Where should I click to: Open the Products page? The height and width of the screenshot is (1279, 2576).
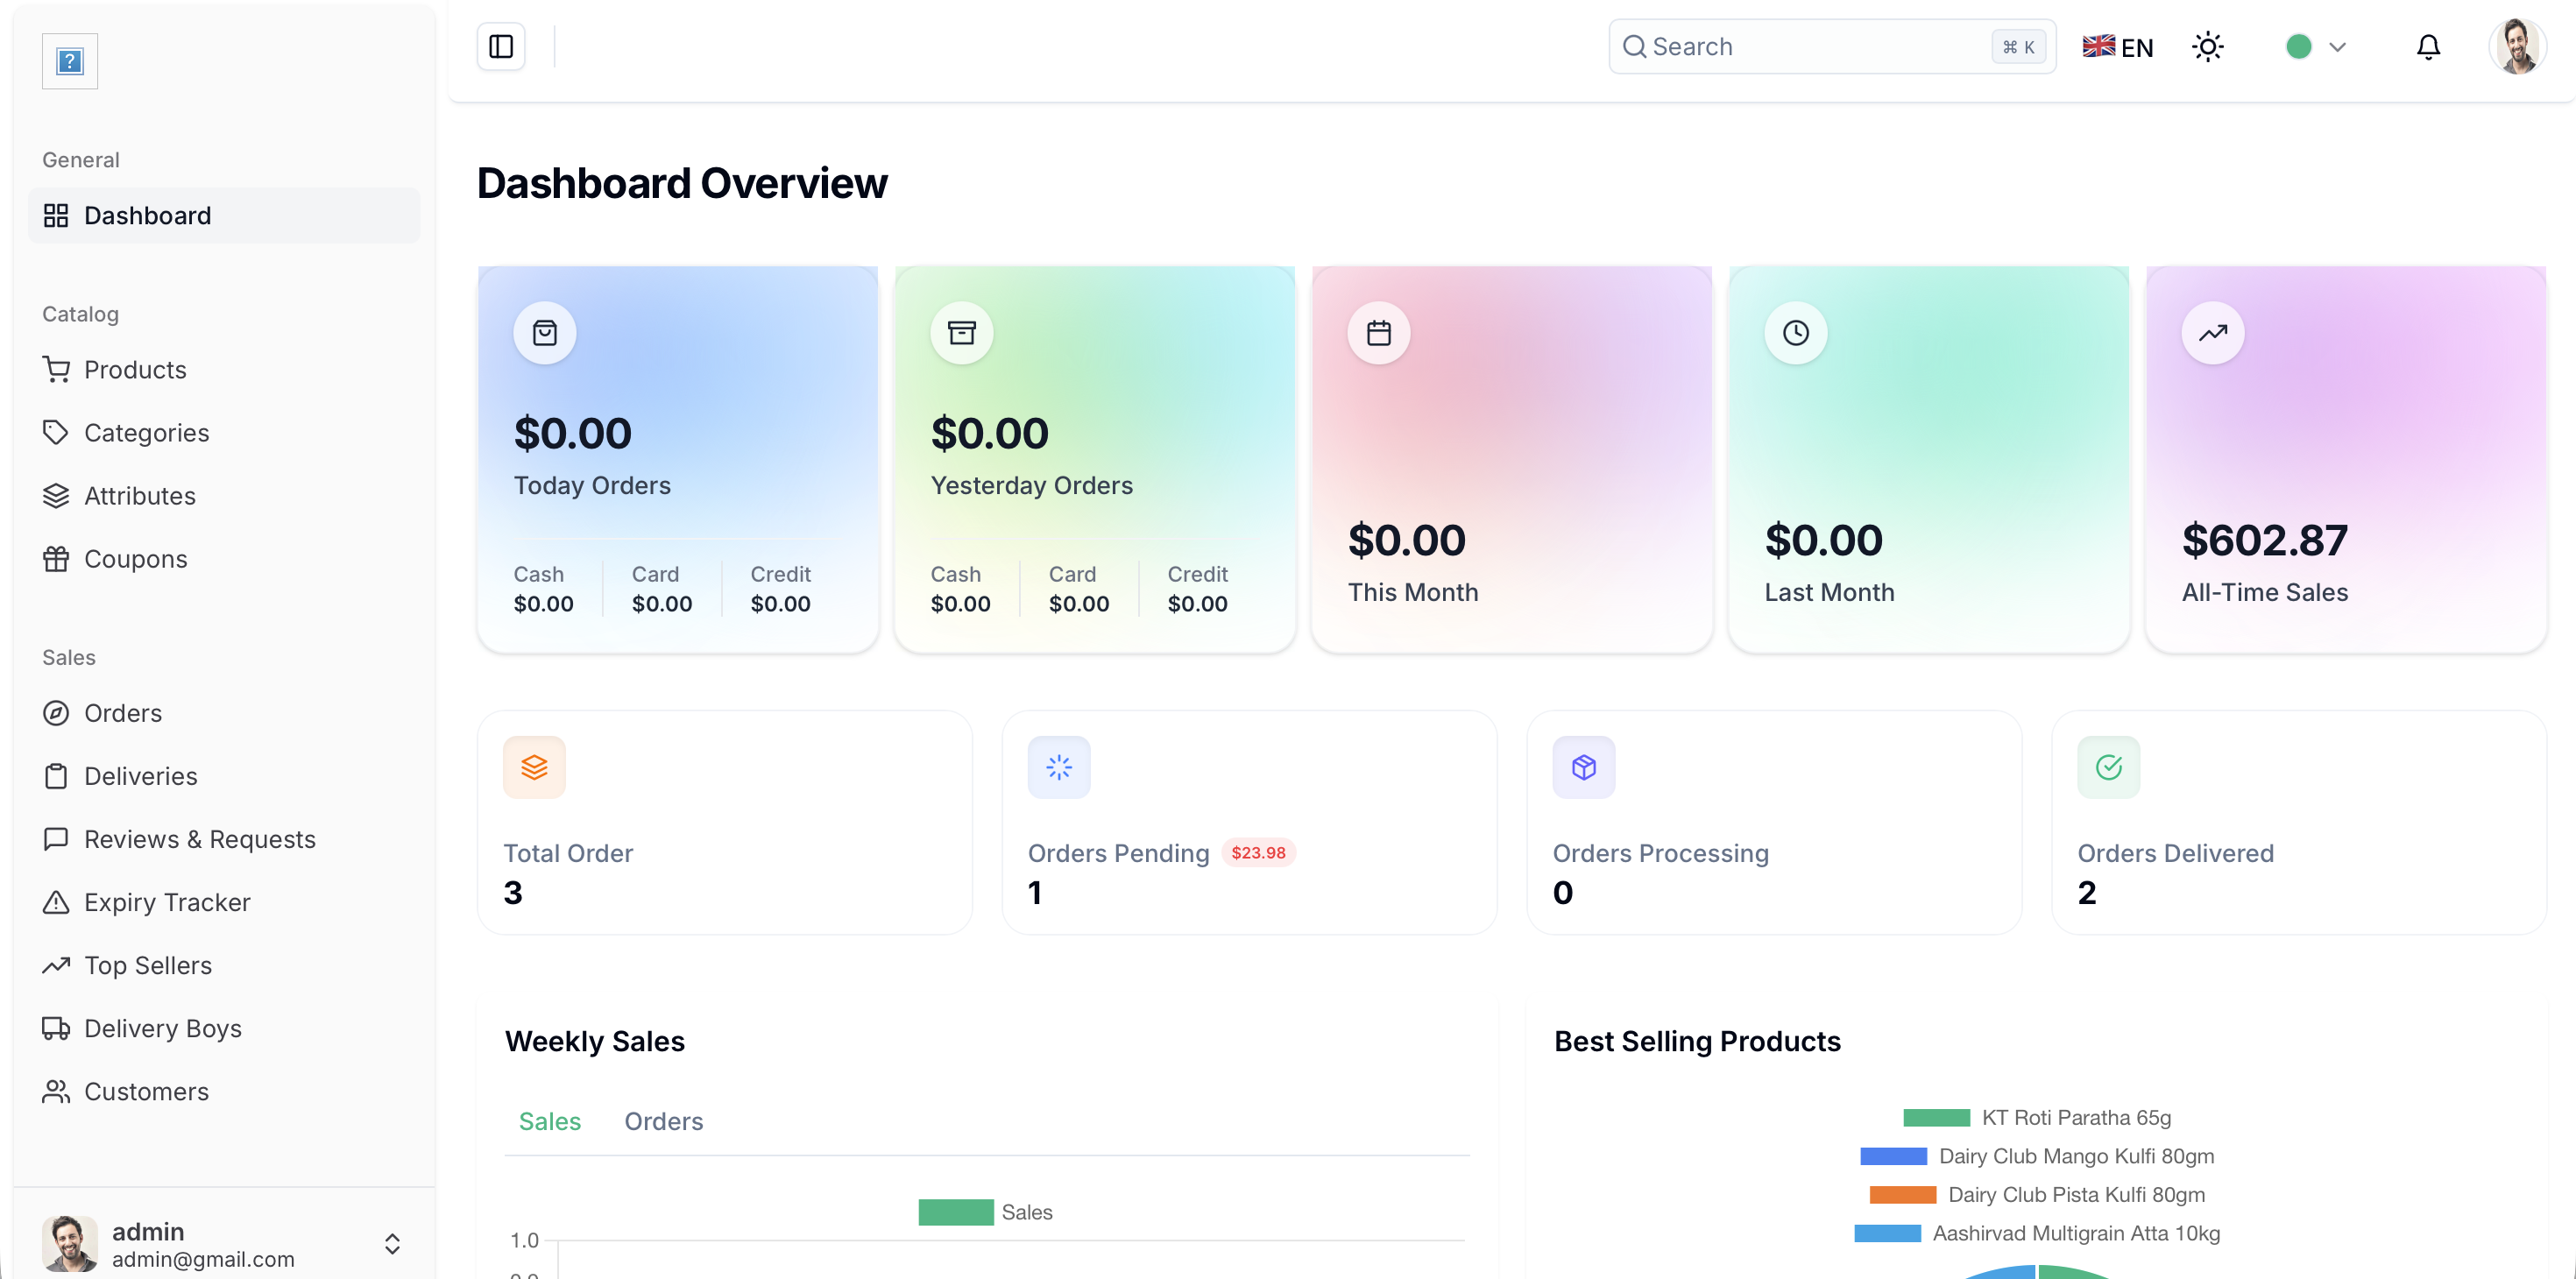coord(224,370)
